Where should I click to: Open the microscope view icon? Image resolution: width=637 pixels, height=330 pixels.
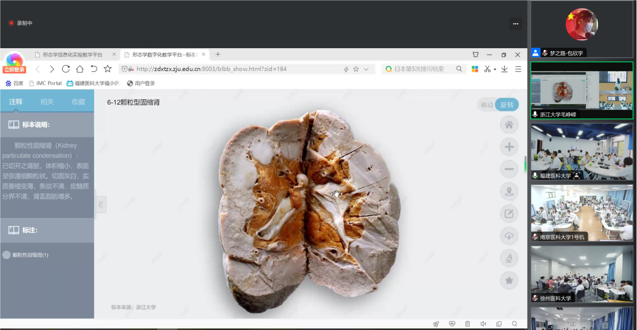tap(509, 258)
